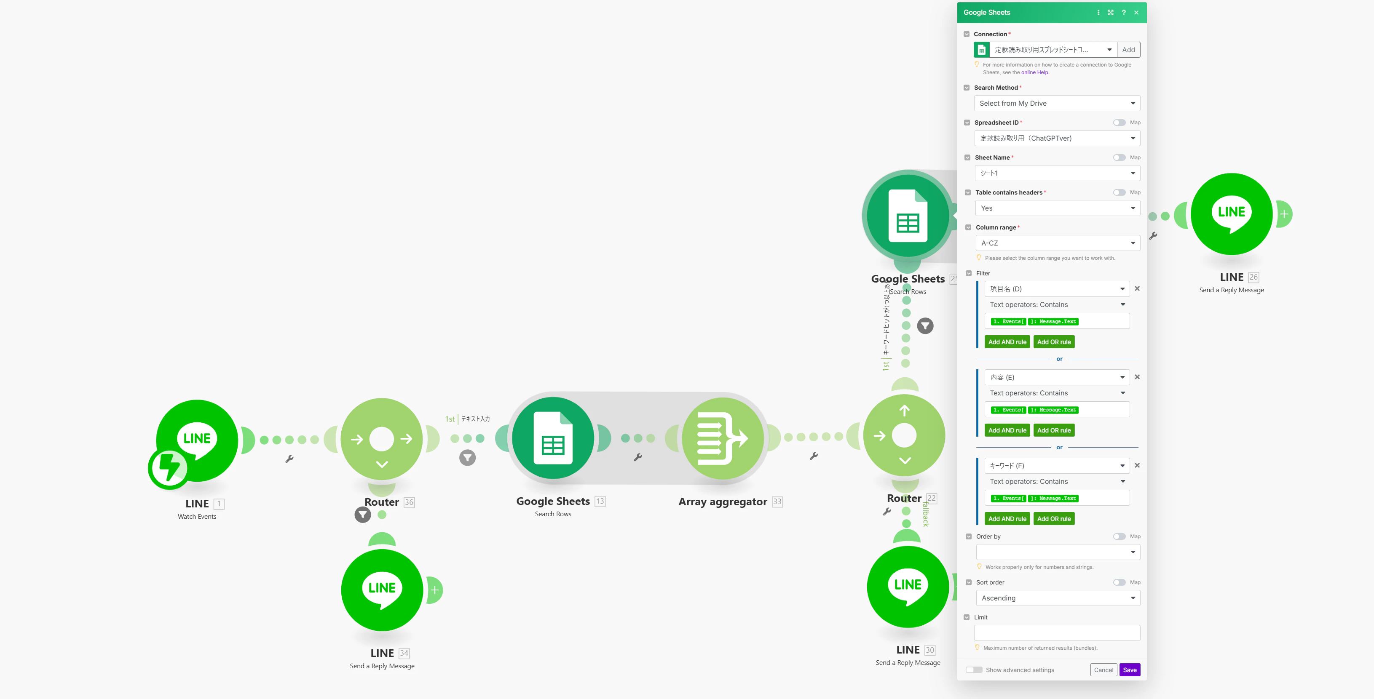The width and height of the screenshot is (1374, 699).
Task: Click the wrench between LINE trigger and Router 36
Action: 289,459
